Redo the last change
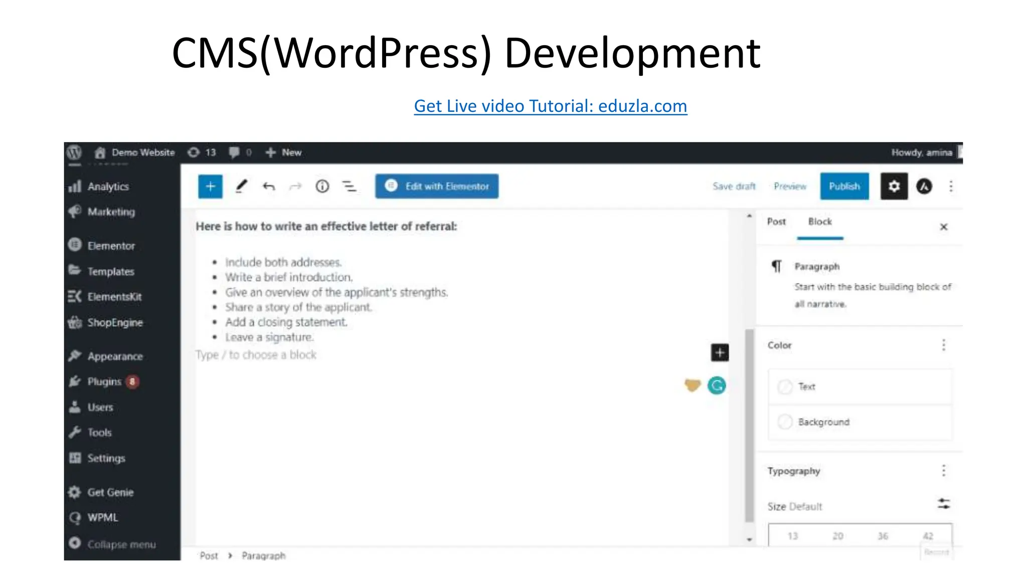Image resolution: width=1027 pixels, height=578 pixels. 295,187
